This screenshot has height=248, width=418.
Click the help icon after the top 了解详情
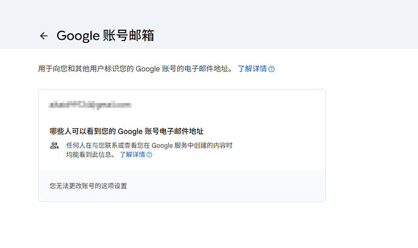(271, 69)
